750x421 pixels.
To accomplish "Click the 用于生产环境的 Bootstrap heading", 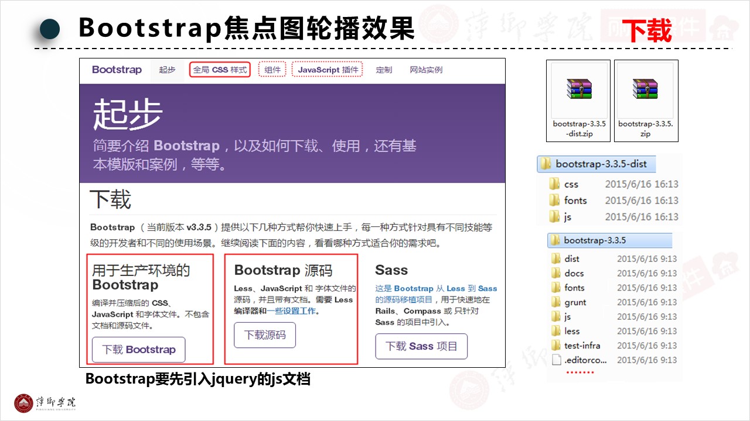I will 141,278.
